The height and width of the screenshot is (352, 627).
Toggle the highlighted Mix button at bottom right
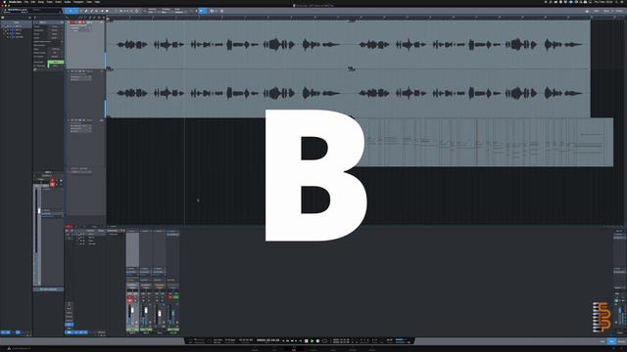pos(611,341)
